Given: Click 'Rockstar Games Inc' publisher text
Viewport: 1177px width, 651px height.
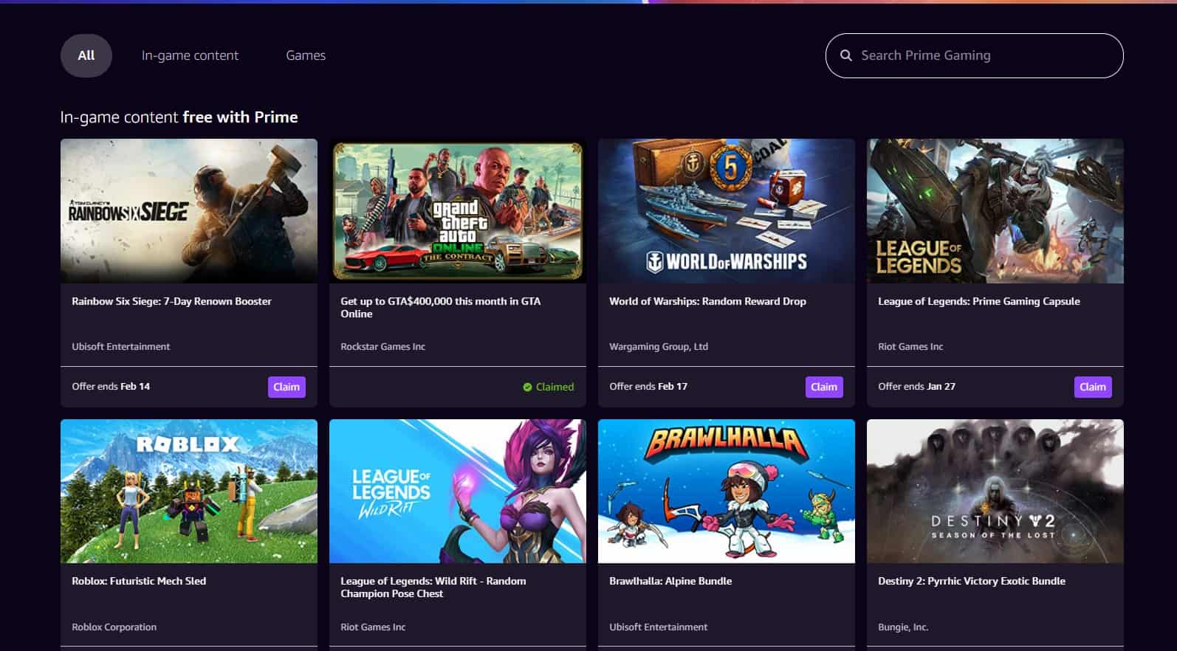Looking at the screenshot, I should 382,346.
